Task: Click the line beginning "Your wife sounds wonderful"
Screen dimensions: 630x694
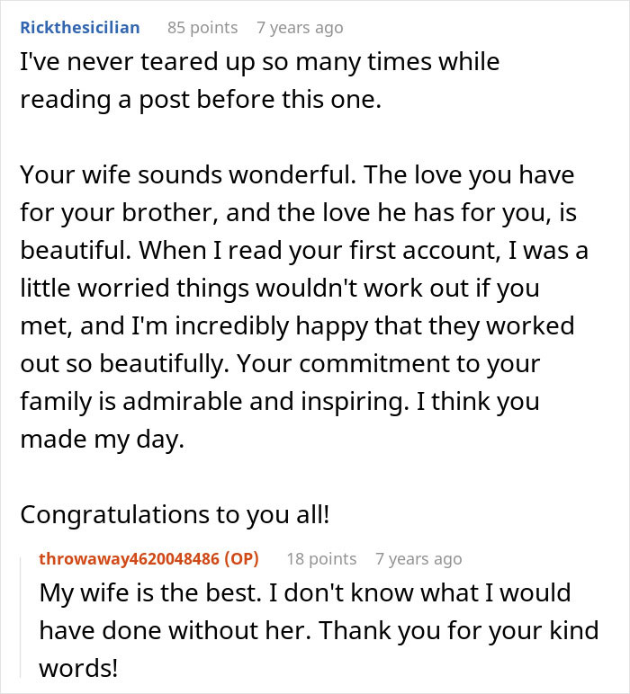Action: coord(297,175)
